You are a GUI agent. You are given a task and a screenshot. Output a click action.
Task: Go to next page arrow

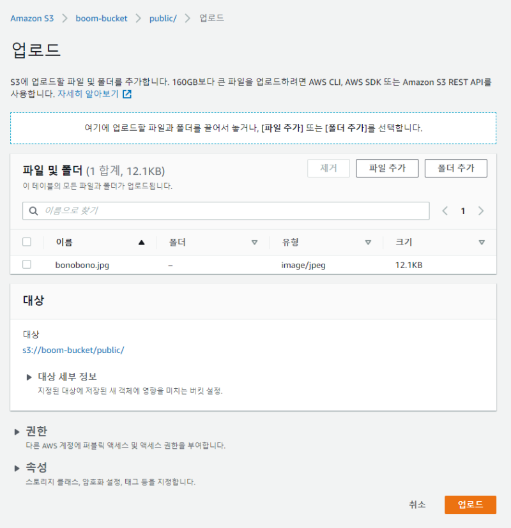(x=481, y=211)
